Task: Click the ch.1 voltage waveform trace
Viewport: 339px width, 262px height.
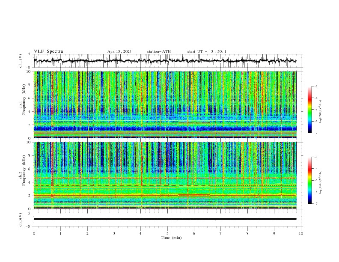Action: 165,61
